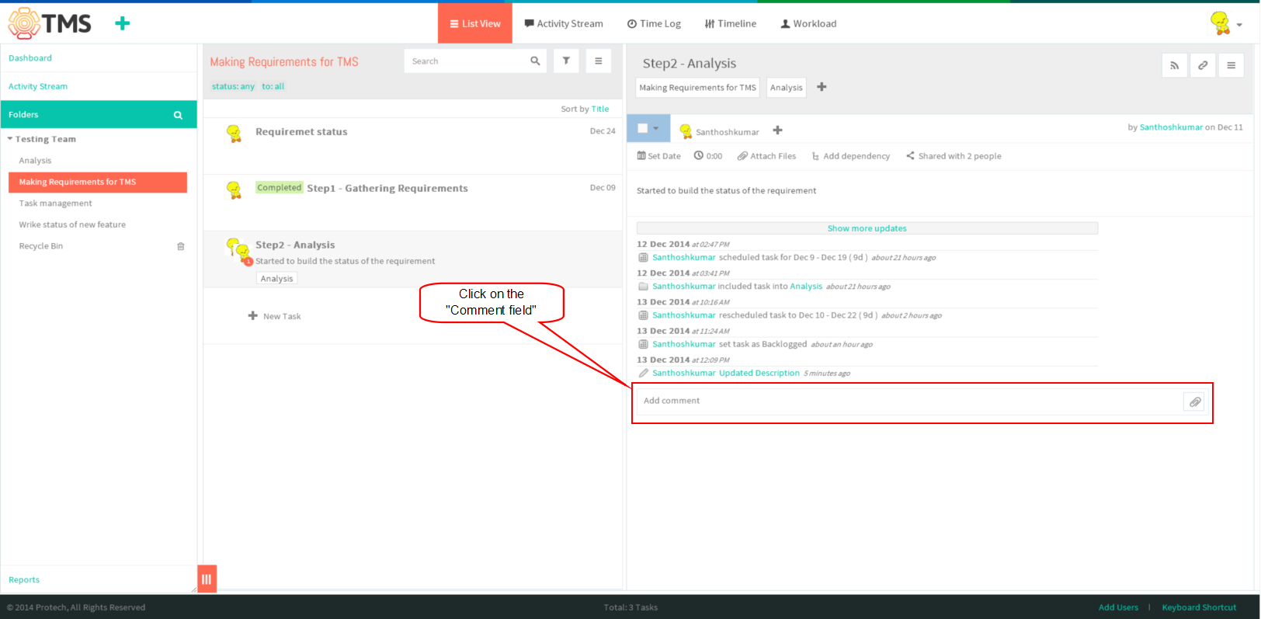Viewport: 1261px width, 619px height.
Task: Empty the Recycle Bin using trash icon
Action: pos(181,246)
